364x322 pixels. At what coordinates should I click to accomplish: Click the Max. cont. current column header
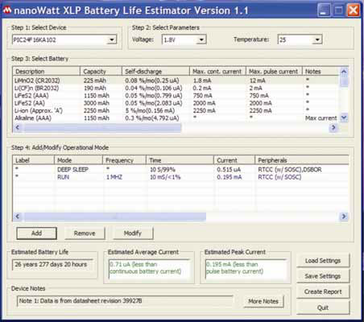pyautogui.click(x=217, y=72)
